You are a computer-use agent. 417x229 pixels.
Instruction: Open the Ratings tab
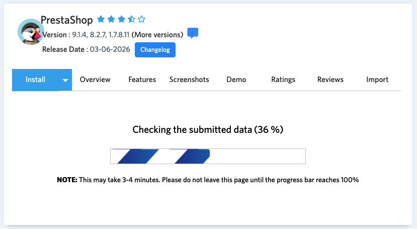pyautogui.click(x=283, y=80)
